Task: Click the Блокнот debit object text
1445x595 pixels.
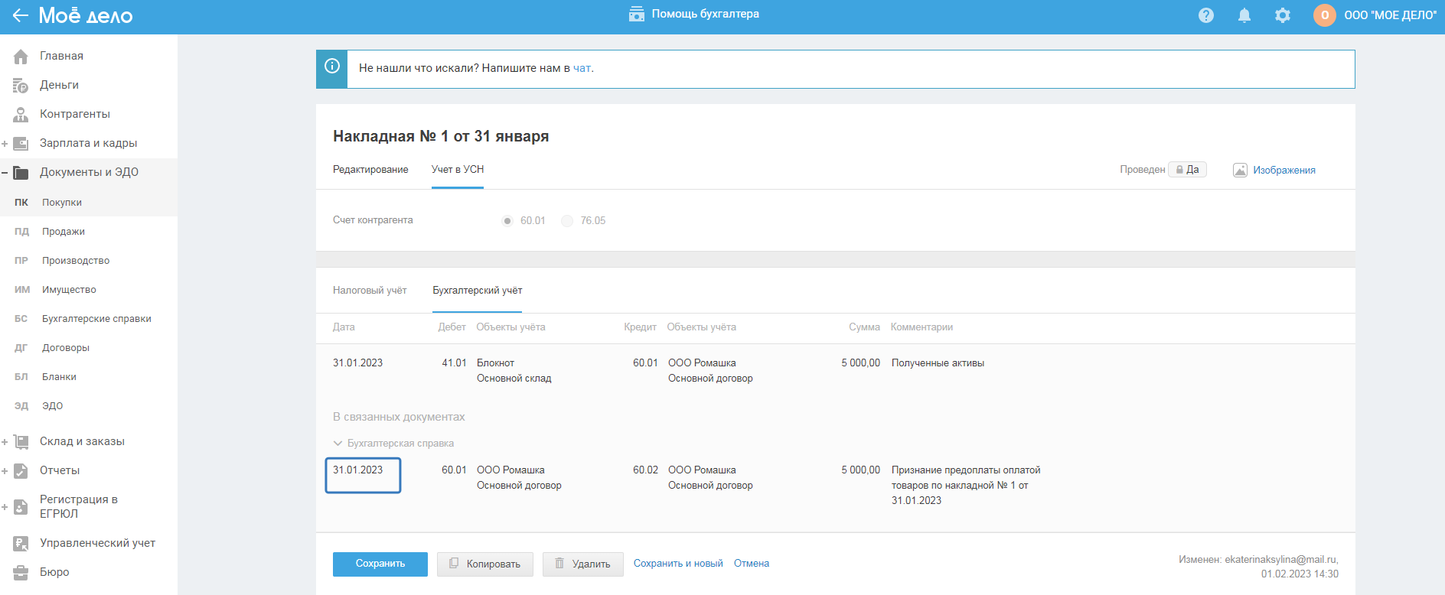Action: [x=495, y=363]
